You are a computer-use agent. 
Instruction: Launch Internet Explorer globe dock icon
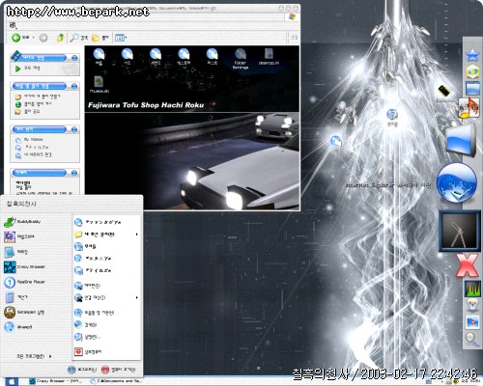[457, 182]
